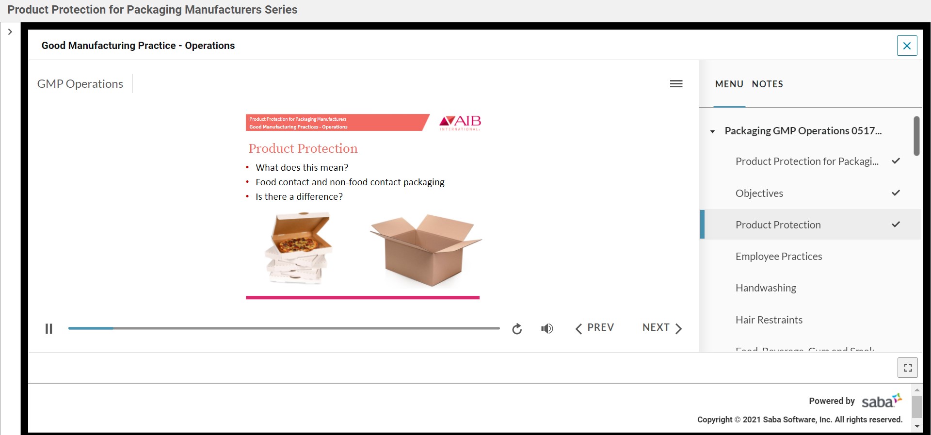Screen dimensions: 931x435
Task: Enter fullscreen with the expand icon
Action: pos(907,368)
